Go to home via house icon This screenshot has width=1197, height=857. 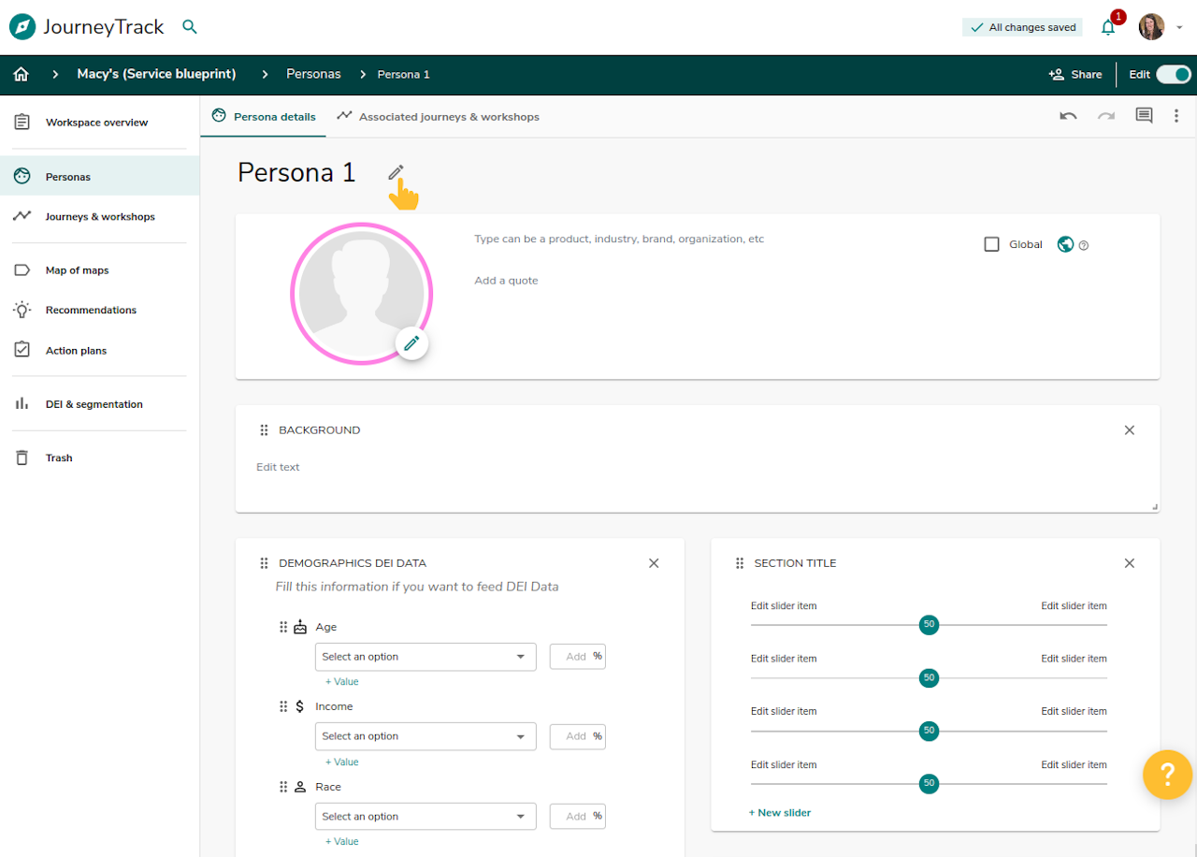pyautogui.click(x=22, y=74)
